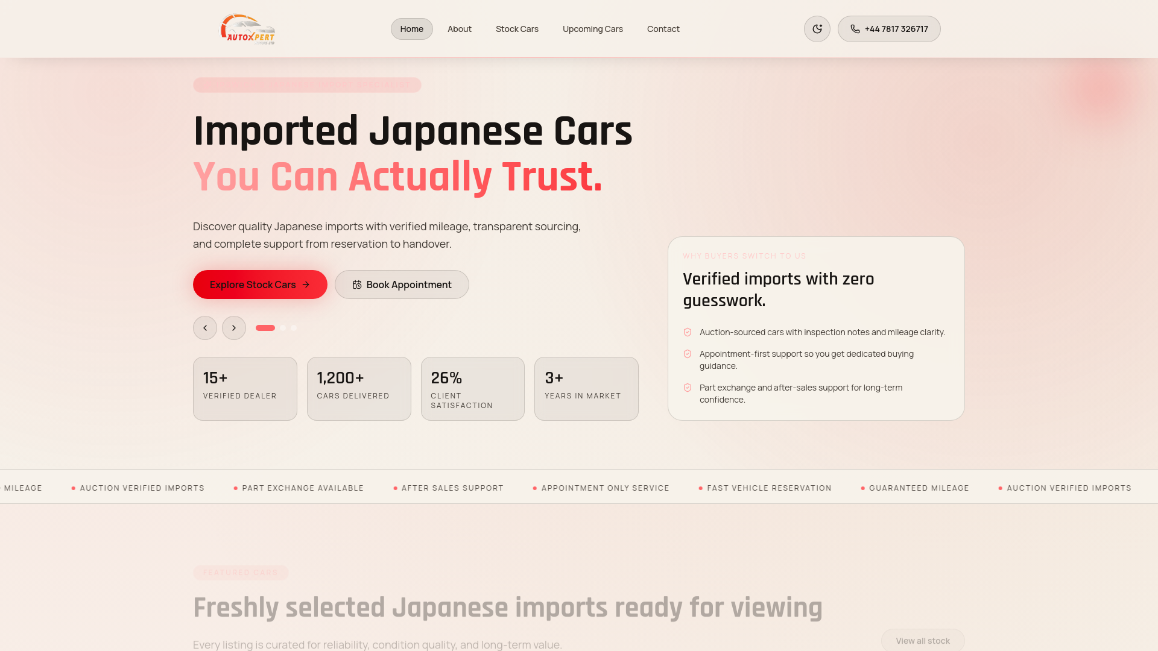This screenshot has width=1158, height=651.
Task: Select the second slide indicator dot
Action: [x=283, y=328]
